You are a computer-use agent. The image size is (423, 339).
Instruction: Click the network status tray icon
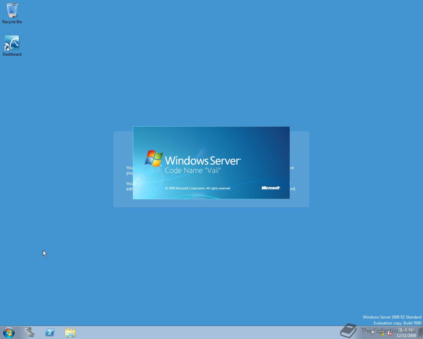click(x=382, y=333)
